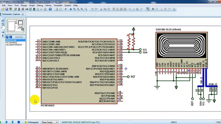Viewport: 221px width, 124px height.
Task: Click the Undo arrow icon
Action: [92, 9]
